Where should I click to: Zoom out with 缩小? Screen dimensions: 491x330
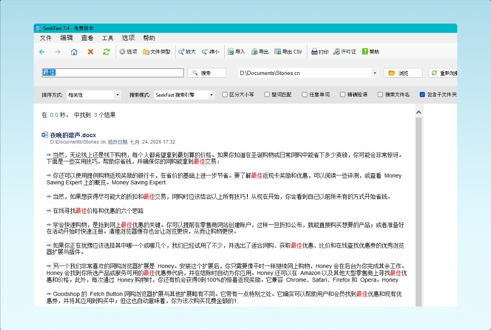(210, 52)
